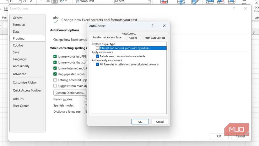
Task: Click the Conditional Formatting icon in ribbon
Action: click(164, 2)
